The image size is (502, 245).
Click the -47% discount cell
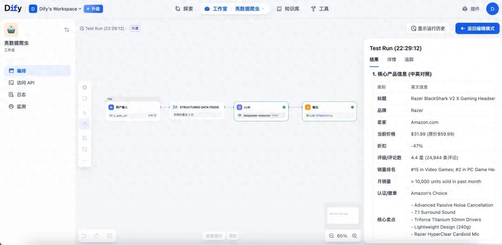tap(417, 146)
